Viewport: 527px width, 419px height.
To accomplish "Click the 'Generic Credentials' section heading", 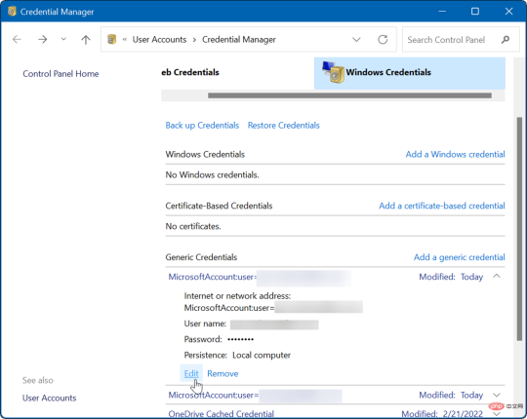I will [201, 257].
